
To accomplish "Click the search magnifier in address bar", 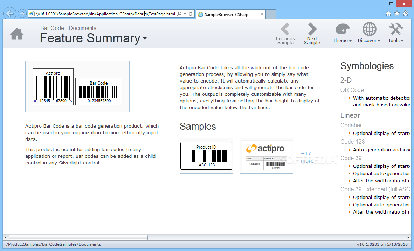I will tap(179, 14).
